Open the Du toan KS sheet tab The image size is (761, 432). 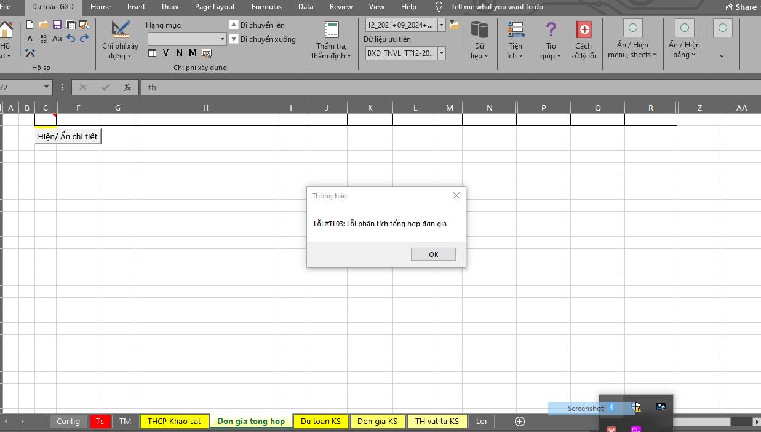tap(321, 422)
